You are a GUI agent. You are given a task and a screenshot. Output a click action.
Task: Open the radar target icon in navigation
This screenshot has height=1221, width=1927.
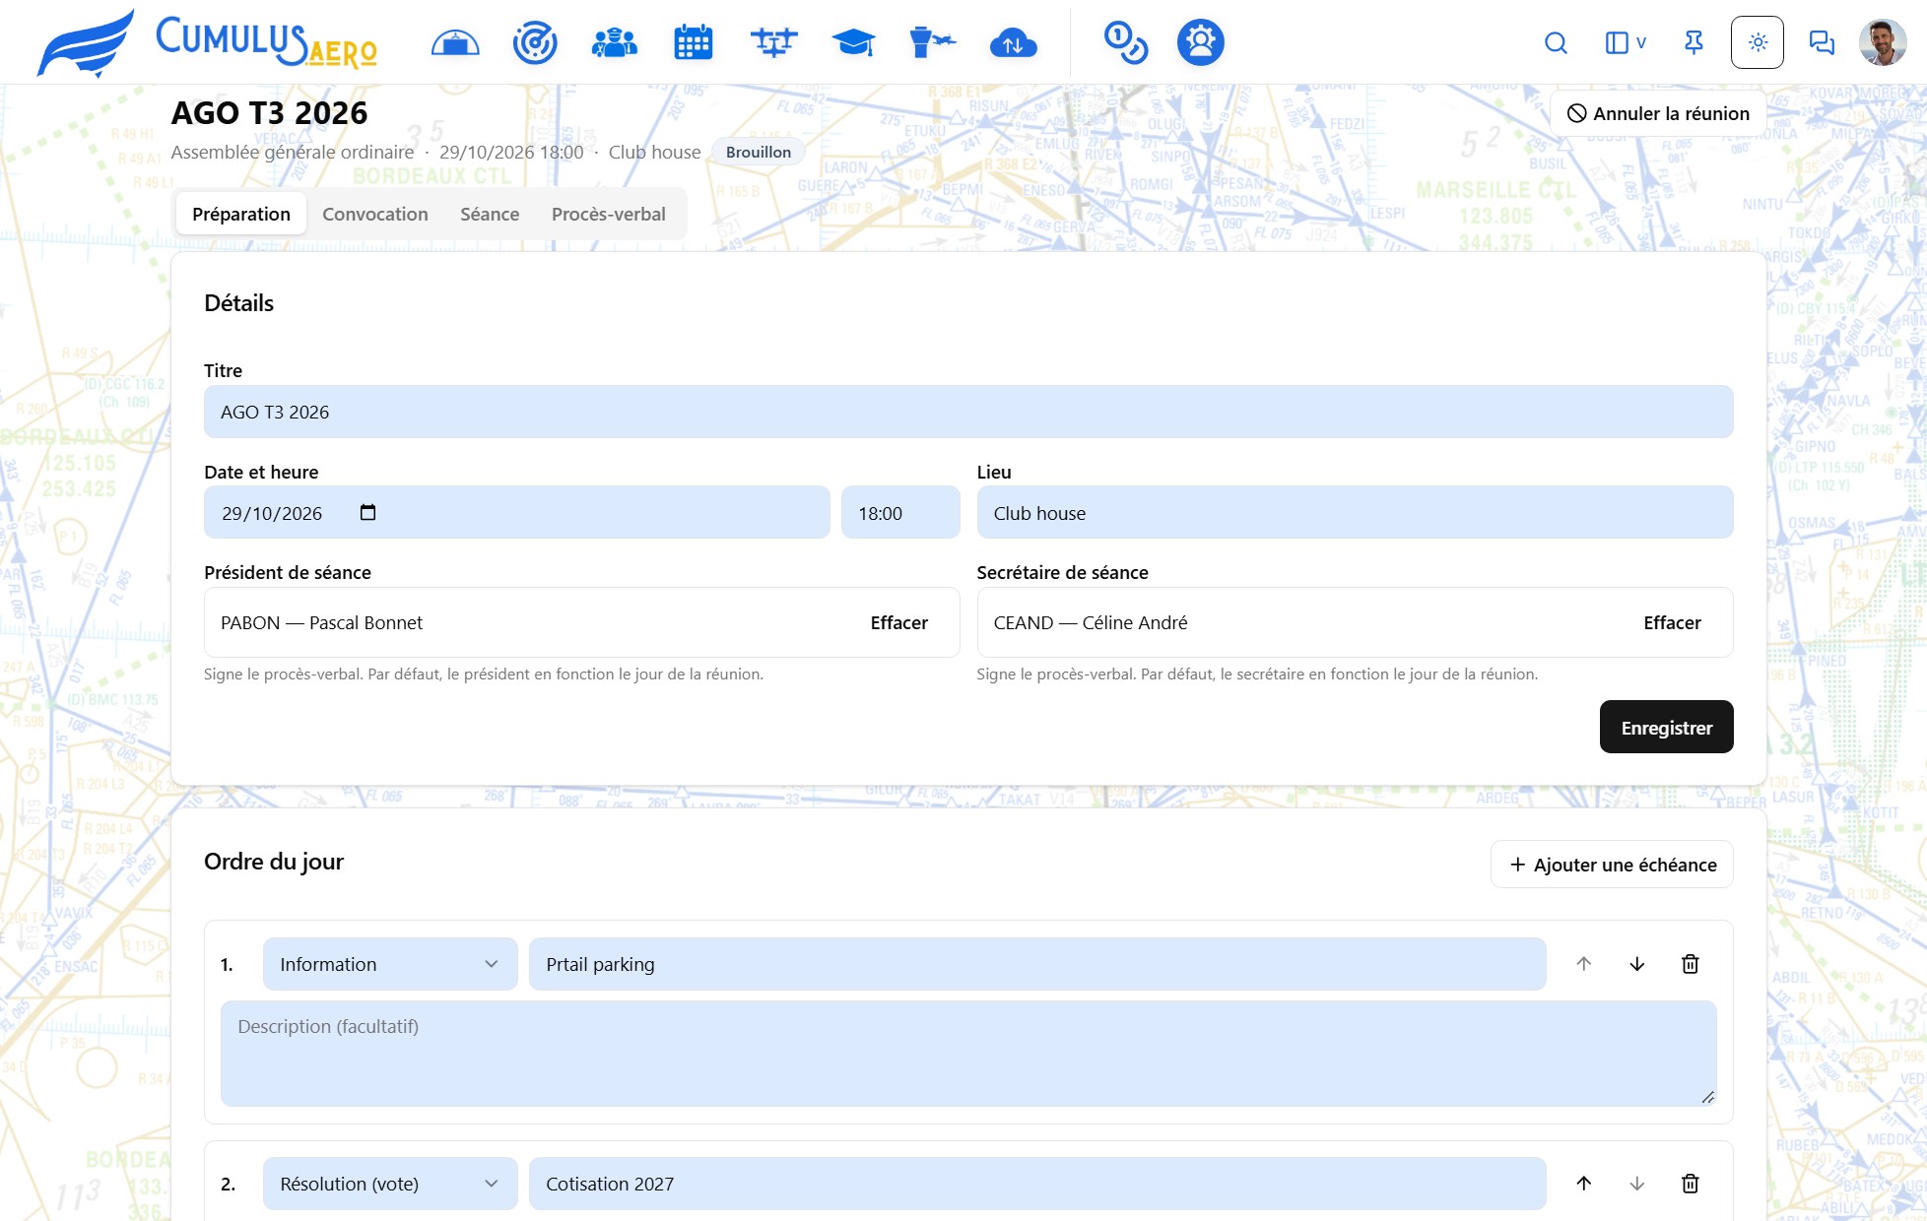(x=535, y=42)
